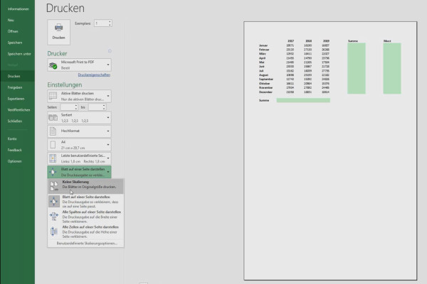Click the fit all rows icon

pyautogui.click(x=54, y=231)
